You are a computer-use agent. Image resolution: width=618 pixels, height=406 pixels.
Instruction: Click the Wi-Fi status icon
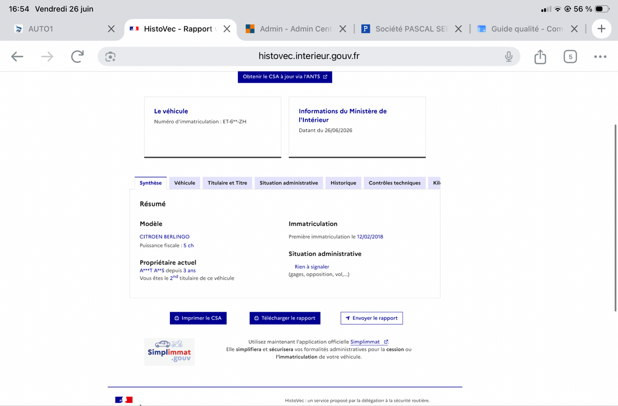pos(557,9)
